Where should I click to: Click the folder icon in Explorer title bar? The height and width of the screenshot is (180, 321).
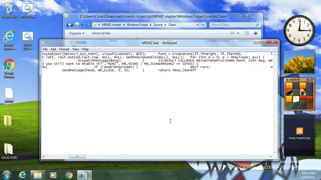[x=66, y=16]
